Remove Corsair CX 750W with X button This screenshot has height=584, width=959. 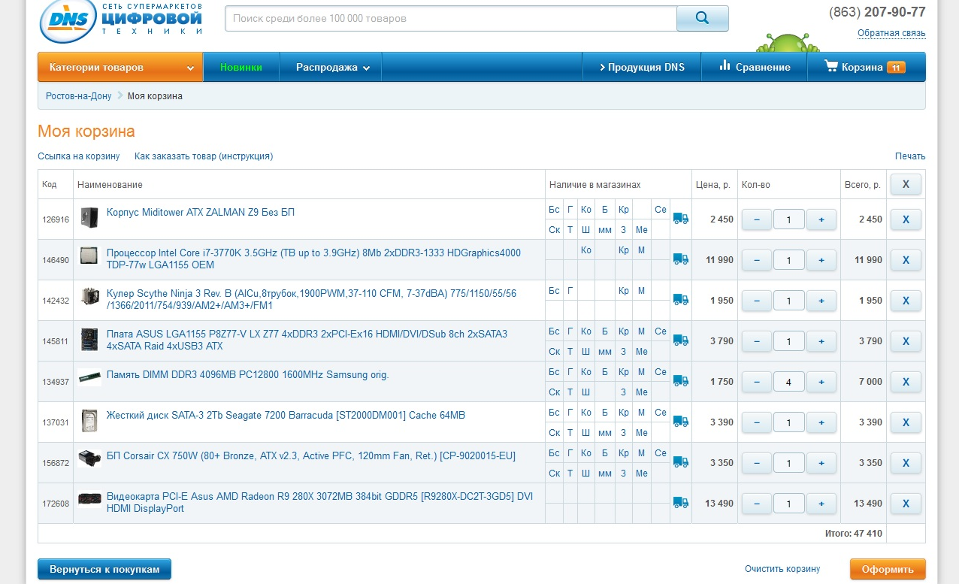pyautogui.click(x=906, y=463)
